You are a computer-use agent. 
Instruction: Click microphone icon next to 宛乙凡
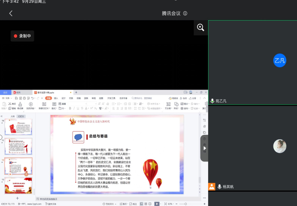tap(212, 101)
